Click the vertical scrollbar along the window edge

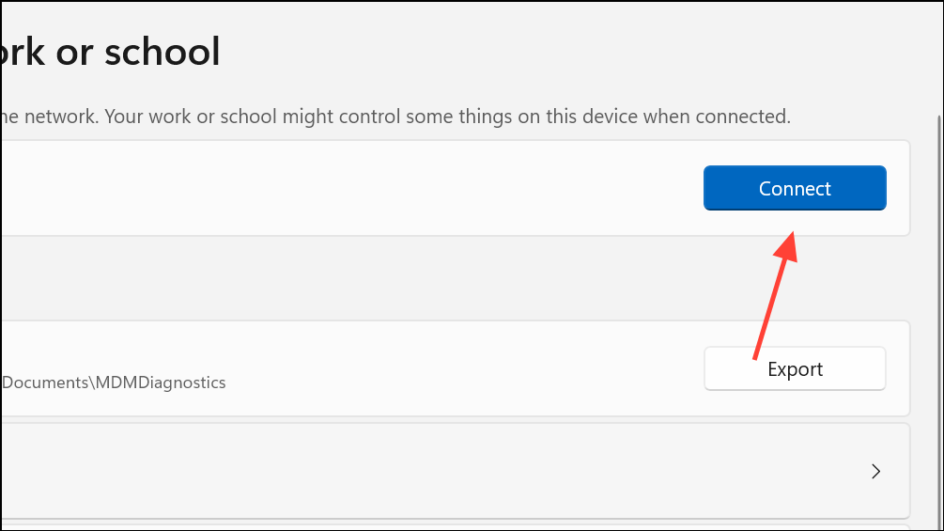[x=939, y=320]
